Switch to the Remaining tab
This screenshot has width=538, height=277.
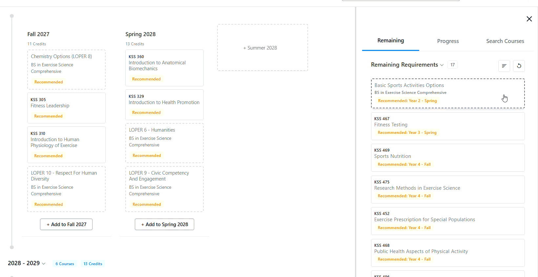[x=390, y=41]
